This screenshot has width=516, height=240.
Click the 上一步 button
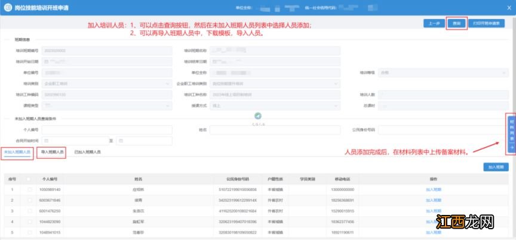pyautogui.click(x=434, y=23)
